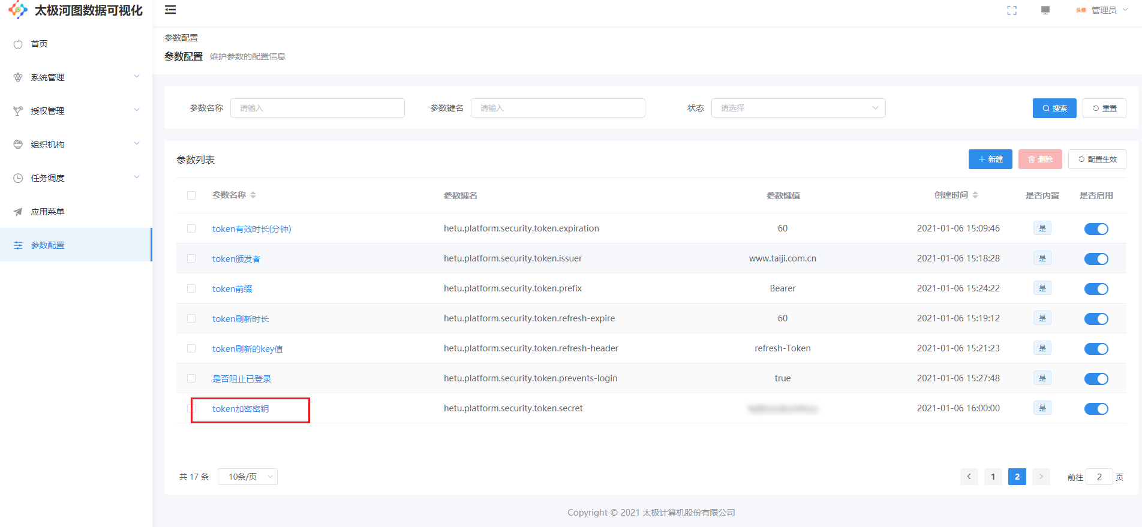The image size is (1142, 527).
Task: Click the 应用菜单 paper-plane icon
Action: 18,212
